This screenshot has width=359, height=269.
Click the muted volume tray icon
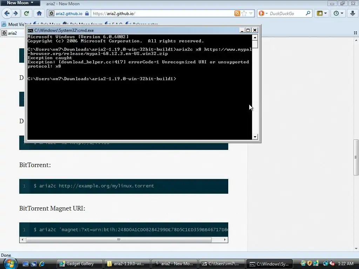(x=332, y=263)
